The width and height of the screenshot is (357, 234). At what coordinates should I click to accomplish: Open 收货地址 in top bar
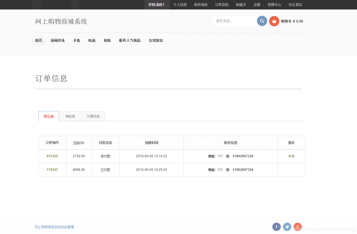tap(201, 5)
